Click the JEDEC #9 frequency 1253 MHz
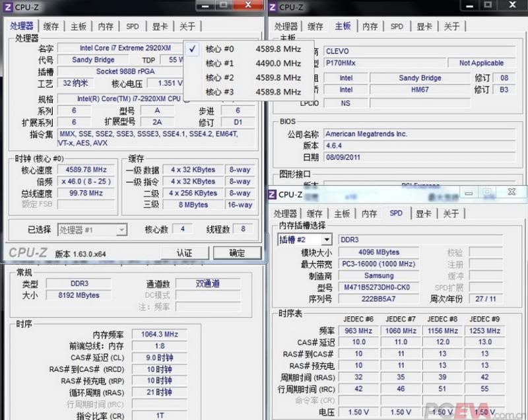 pyautogui.click(x=485, y=331)
